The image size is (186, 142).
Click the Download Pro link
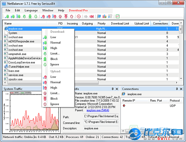tap(78, 10)
